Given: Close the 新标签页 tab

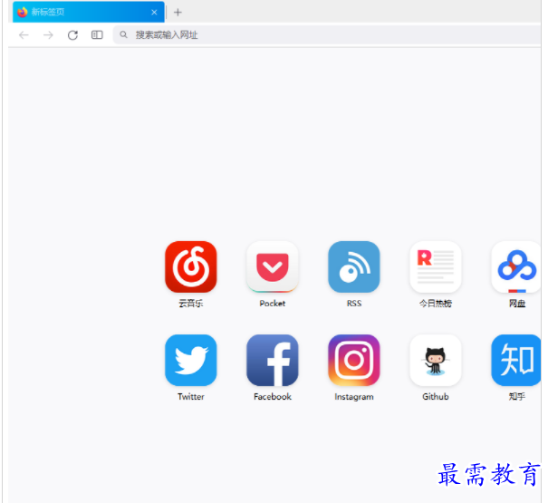Looking at the screenshot, I should pyautogui.click(x=154, y=13).
